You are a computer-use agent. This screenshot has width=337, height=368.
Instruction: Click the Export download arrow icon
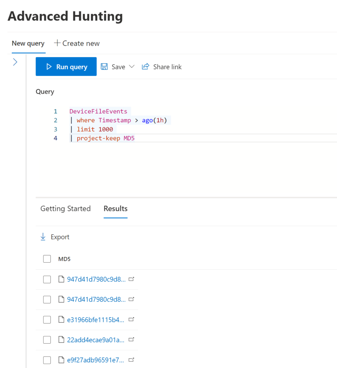[43, 237]
